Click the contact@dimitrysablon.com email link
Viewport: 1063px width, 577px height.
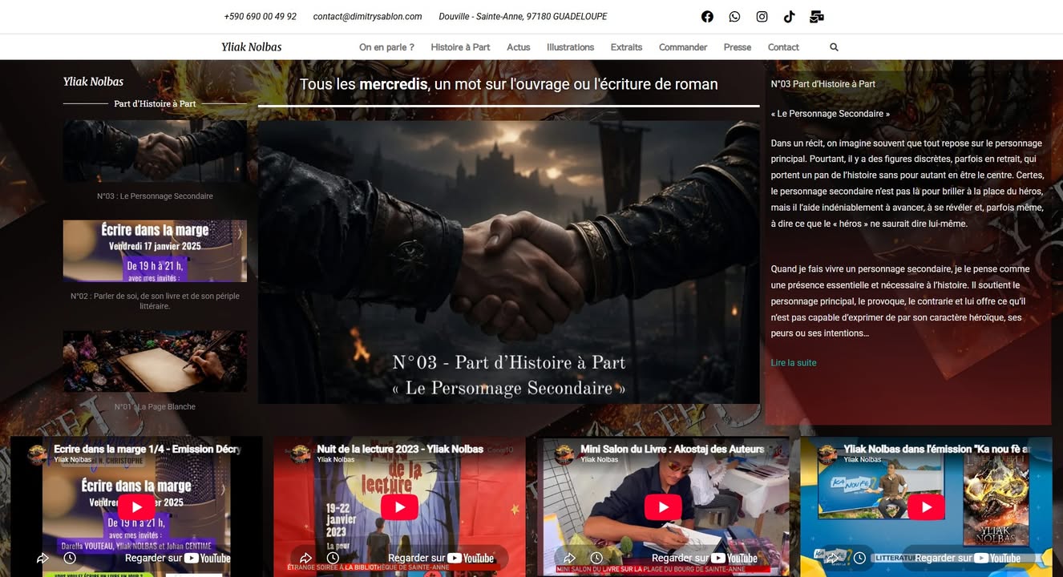[367, 17]
